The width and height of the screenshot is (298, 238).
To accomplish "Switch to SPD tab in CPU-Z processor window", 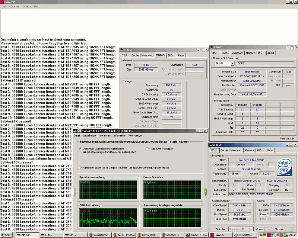I will point(259,151).
